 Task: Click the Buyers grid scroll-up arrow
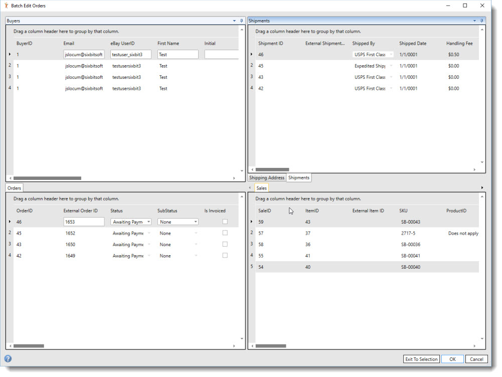tap(242, 30)
